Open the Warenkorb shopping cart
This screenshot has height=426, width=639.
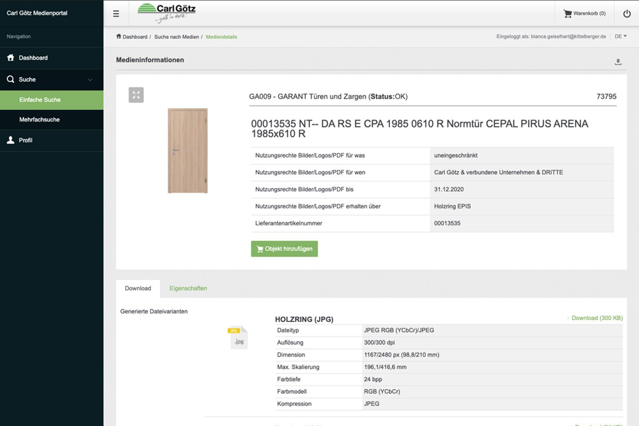pyautogui.click(x=584, y=14)
